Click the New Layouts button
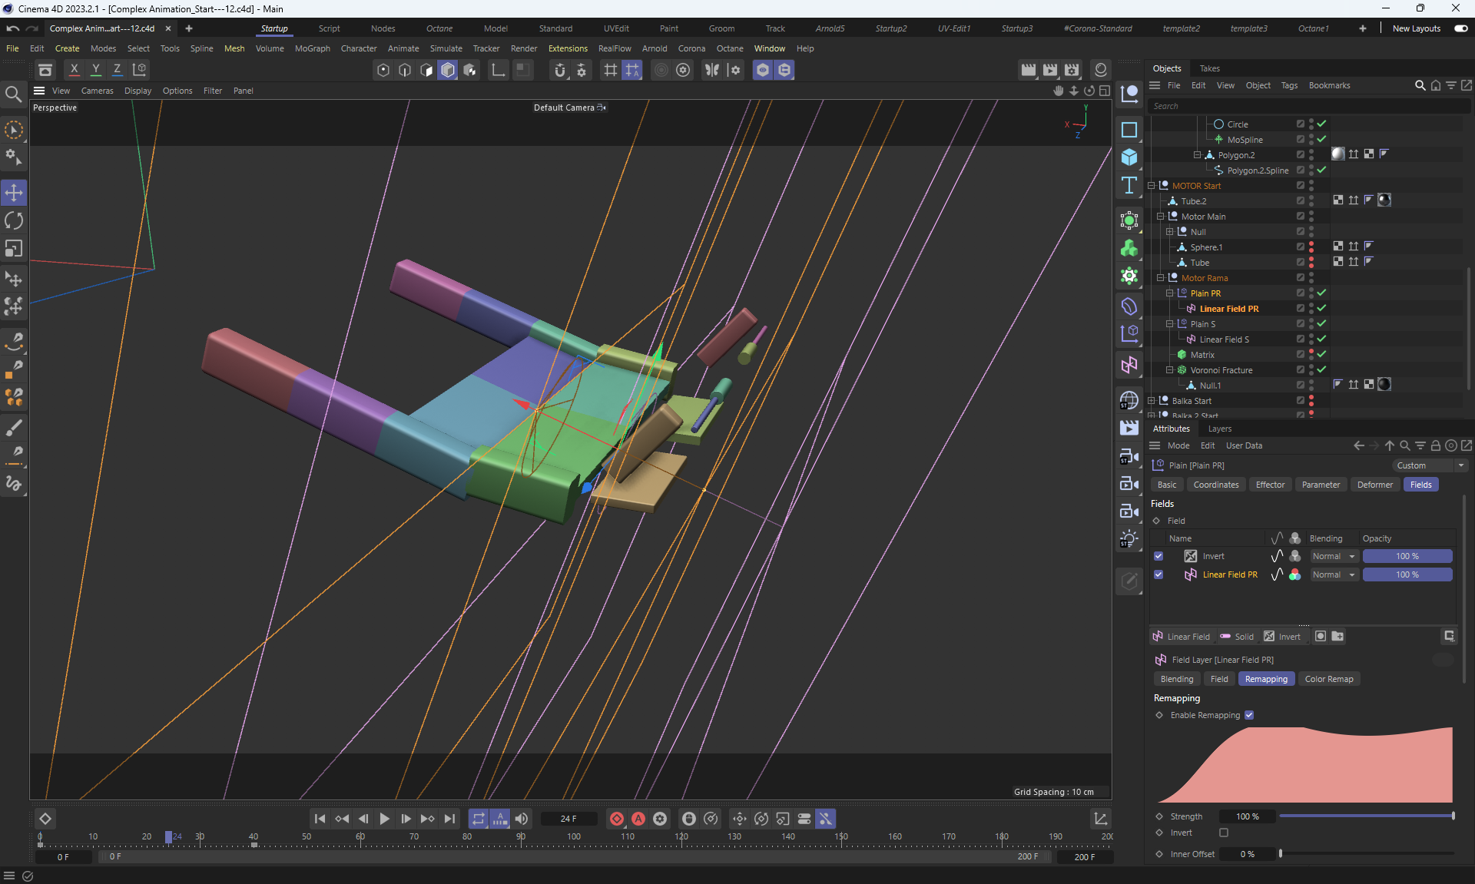1475x884 pixels. pyautogui.click(x=1416, y=28)
